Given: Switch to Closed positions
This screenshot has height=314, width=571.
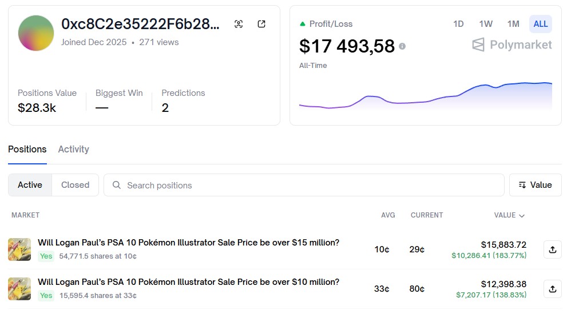Looking at the screenshot, I should coord(75,185).
